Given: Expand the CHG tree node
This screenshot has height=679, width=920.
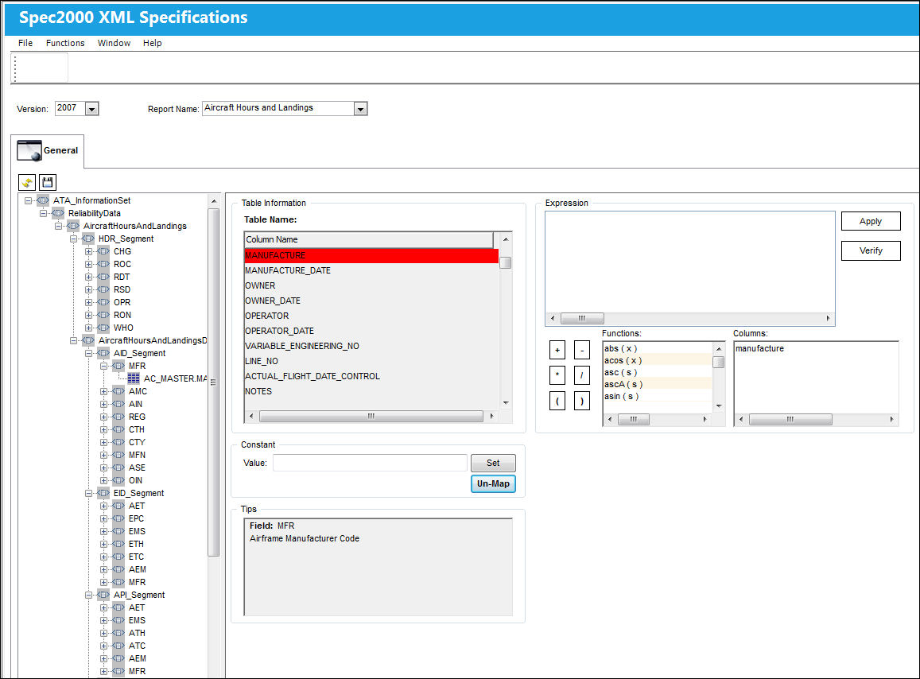Looking at the screenshot, I should [88, 252].
